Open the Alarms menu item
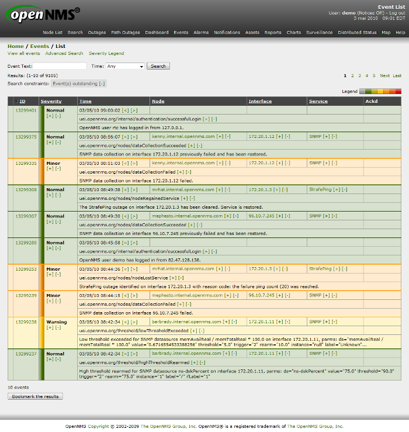The width and height of the screenshot is (409, 432). click(x=201, y=33)
